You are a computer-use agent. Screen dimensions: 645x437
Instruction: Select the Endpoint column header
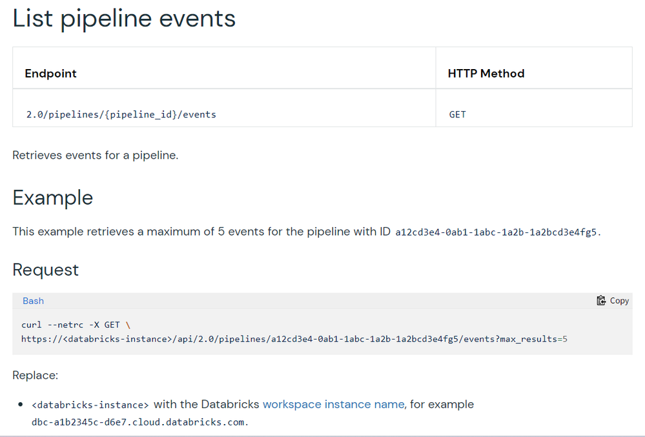(50, 74)
